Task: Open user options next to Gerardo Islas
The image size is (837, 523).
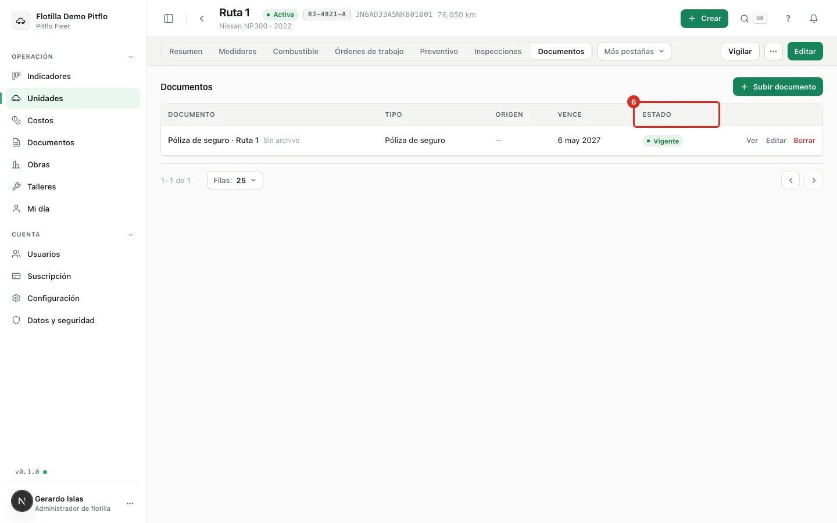Action: point(130,503)
